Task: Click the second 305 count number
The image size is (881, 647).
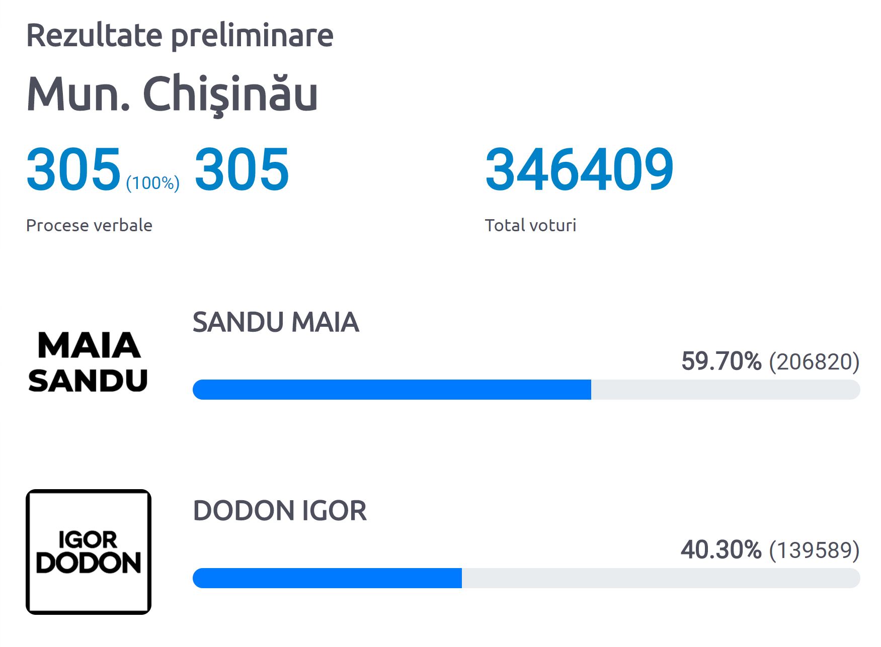Action: tap(242, 169)
